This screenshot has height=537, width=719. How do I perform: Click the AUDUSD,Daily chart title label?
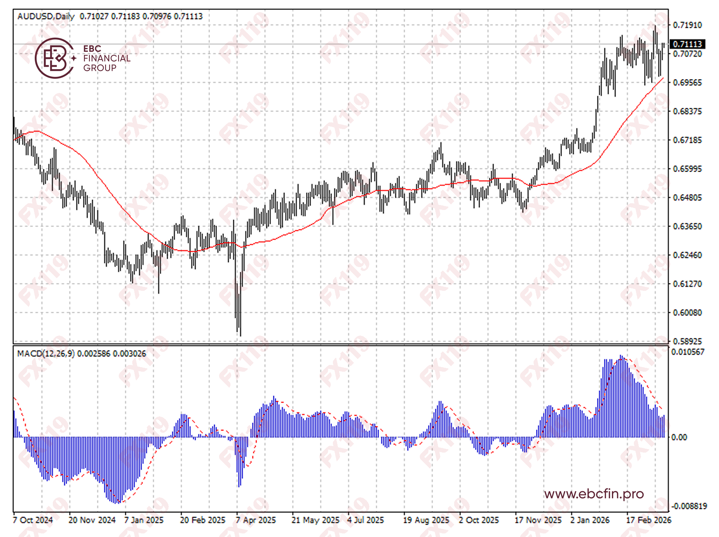pyautogui.click(x=46, y=16)
